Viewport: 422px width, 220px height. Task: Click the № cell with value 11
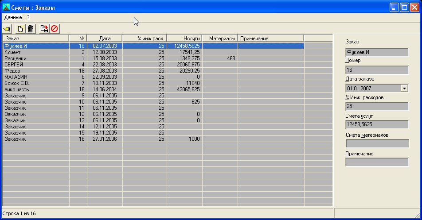click(x=78, y=108)
